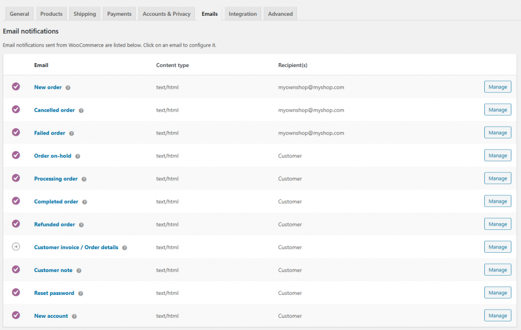The height and width of the screenshot is (330, 521).
Task: Click the enabled checkmark for Order on-hold
Action: click(x=16, y=156)
